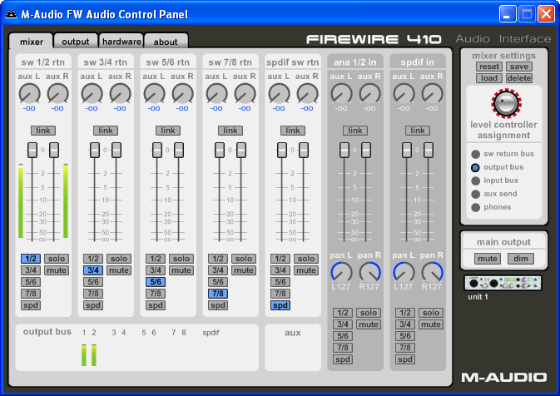Click pan L knob on spdif in
Image resolution: width=560 pixels, height=396 pixels.
pyautogui.click(x=404, y=272)
